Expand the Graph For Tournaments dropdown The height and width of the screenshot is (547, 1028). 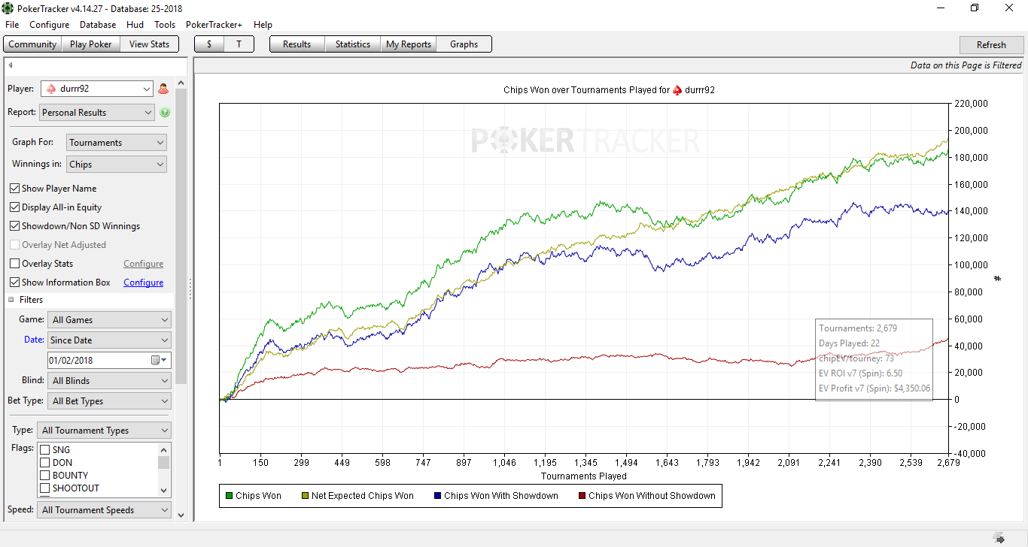tap(117, 143)
